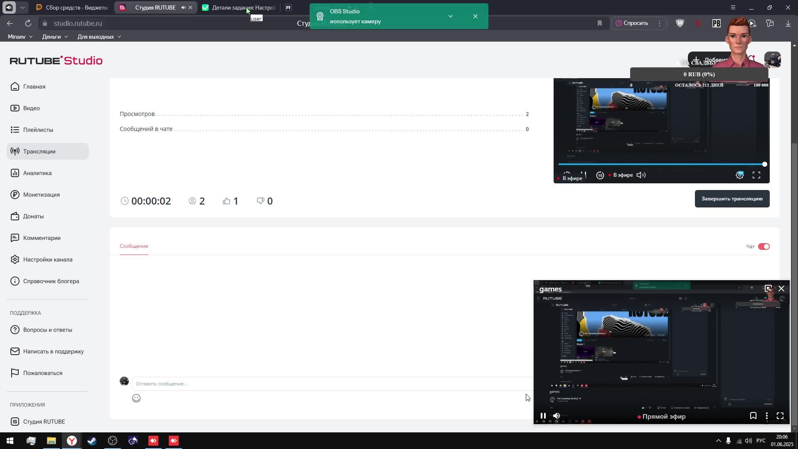Screen dimensions: 798x449
Task: Open browser downloads
Action: coord(788,23)
